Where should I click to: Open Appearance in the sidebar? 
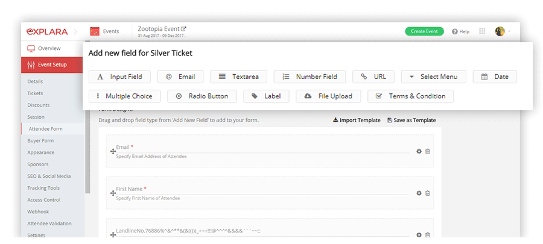tap(41, 152)
